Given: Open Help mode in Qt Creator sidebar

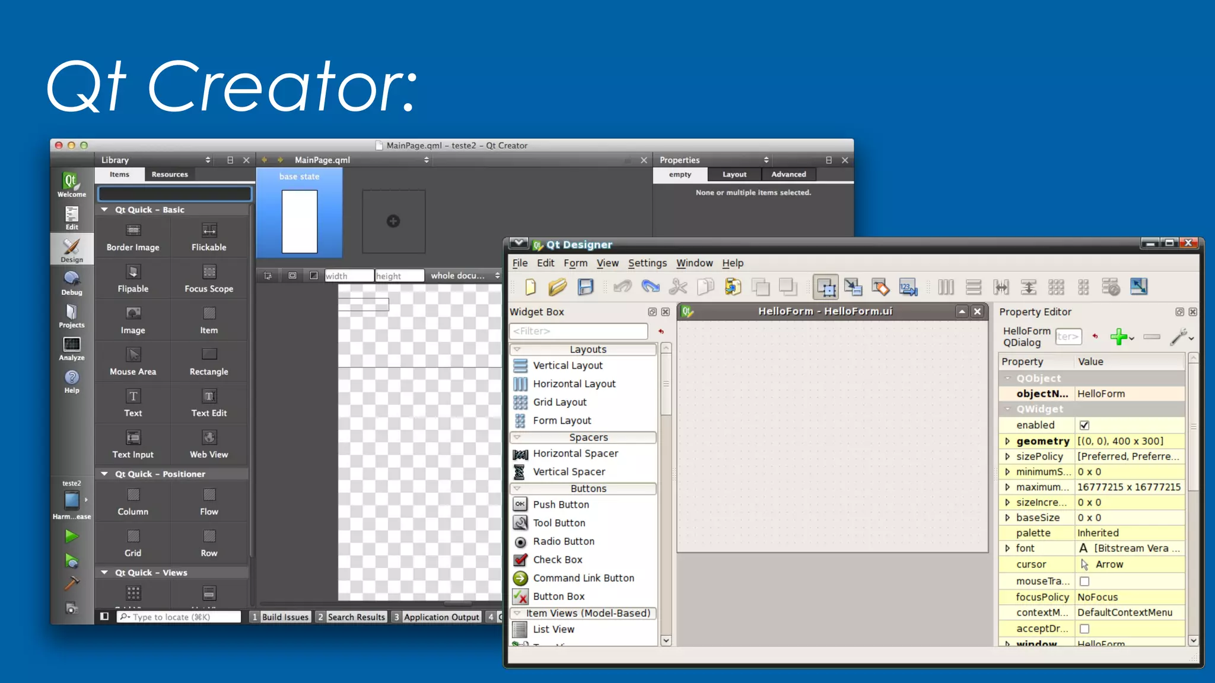Looking at the screenshot, I should point(72,381).
